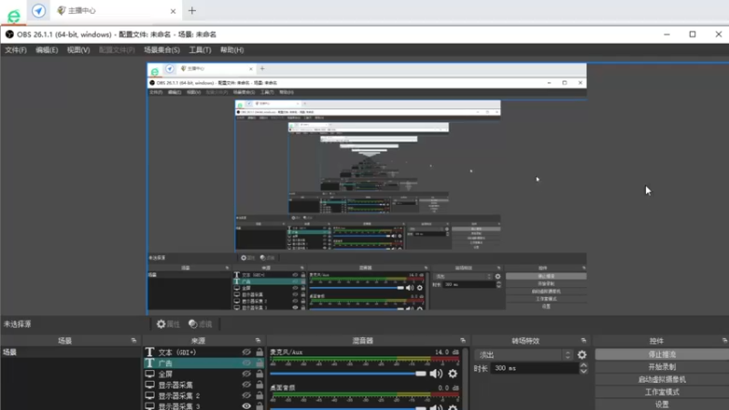The width and height of the screenshot is (729, 410).
Task: Mute the 麦克风/Aux channel speaker icon
Action: click(x=436, y=374)
